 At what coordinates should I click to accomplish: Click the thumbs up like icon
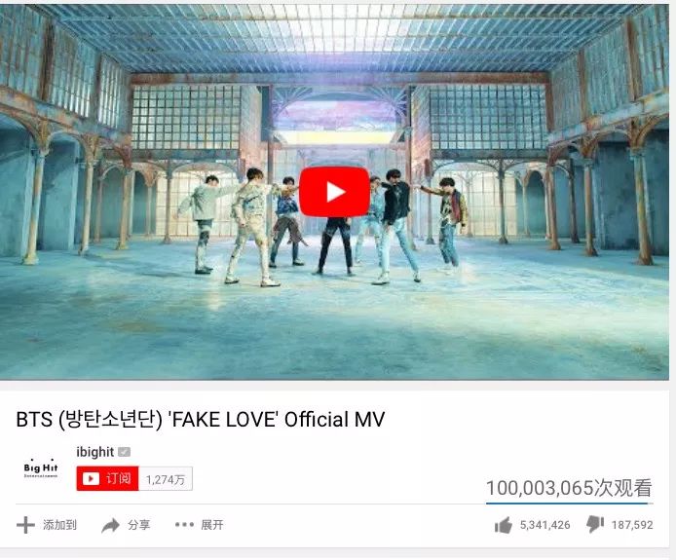504,525
